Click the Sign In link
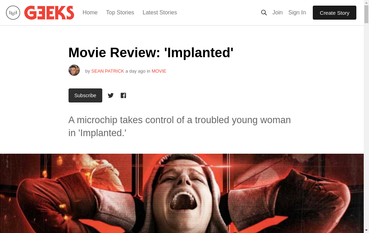 pyautogui.click(x=297, y=12)
